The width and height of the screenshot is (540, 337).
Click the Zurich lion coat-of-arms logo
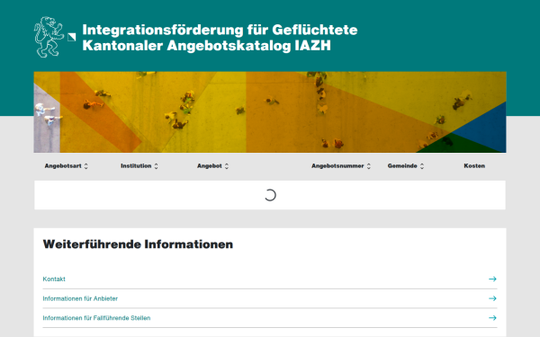(49, 37)
